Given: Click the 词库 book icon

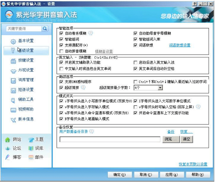Looking at the screenshot, I should pos(31,149).
